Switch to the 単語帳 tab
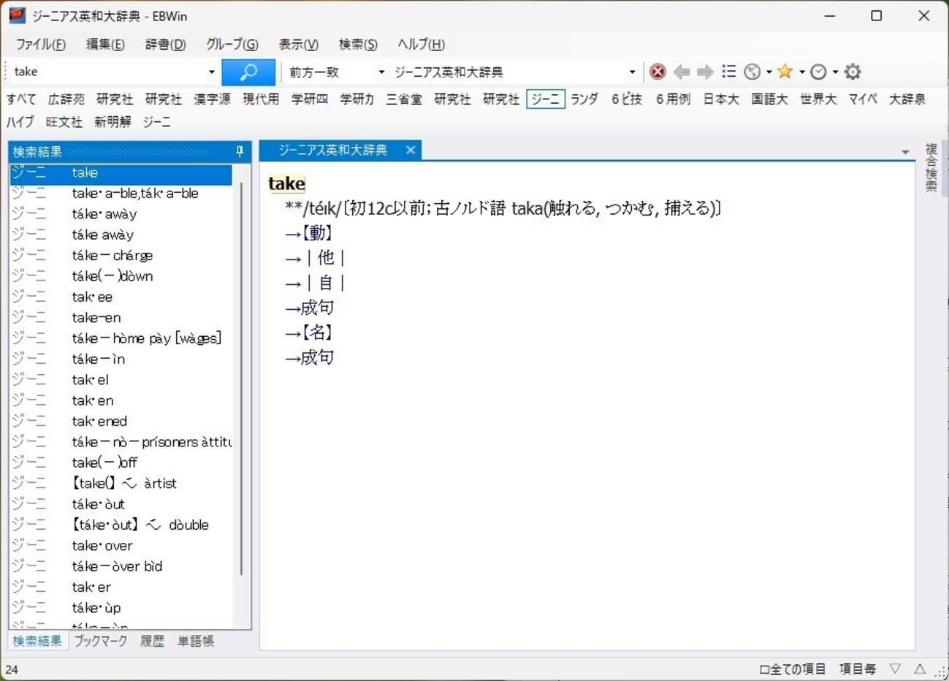This screenshot has height=681, width=949. (196, 641)
